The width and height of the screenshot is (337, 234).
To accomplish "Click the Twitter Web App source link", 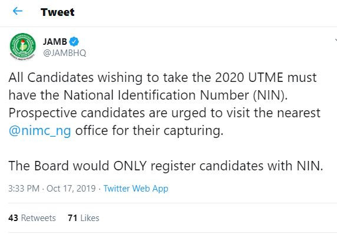I will (x=136, y=189).
